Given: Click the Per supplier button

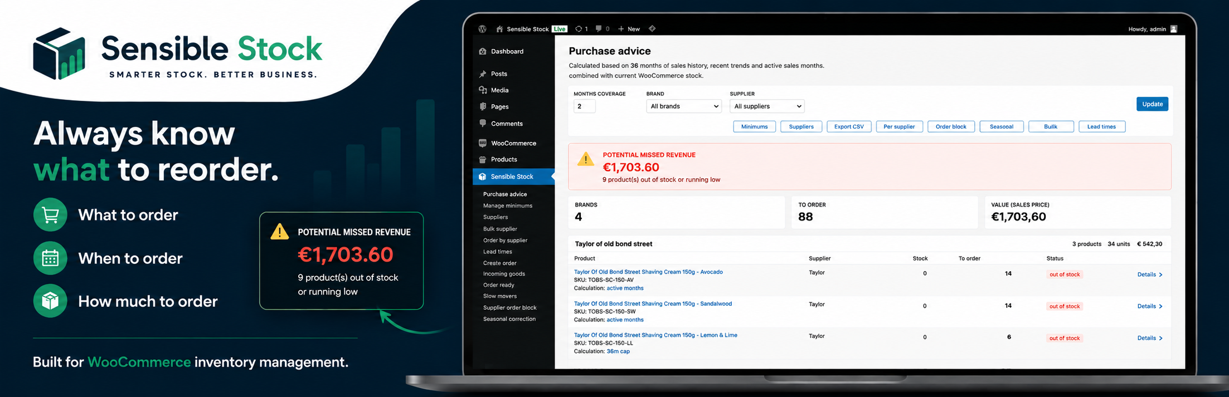Looking at the screenshot, I should [899, 126].
